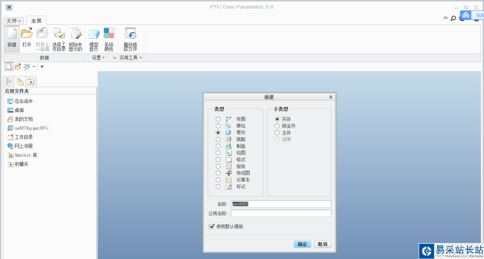Select 钣金件 subtype radio button
The image size is (484, 259).
pyautogui.click(x=277, y=126)
